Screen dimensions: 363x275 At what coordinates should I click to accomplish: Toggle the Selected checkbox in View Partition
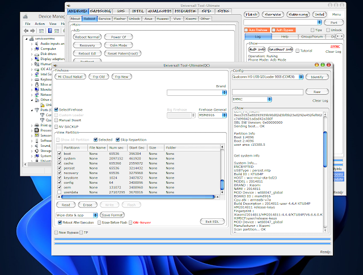click(x=95, y=139)
